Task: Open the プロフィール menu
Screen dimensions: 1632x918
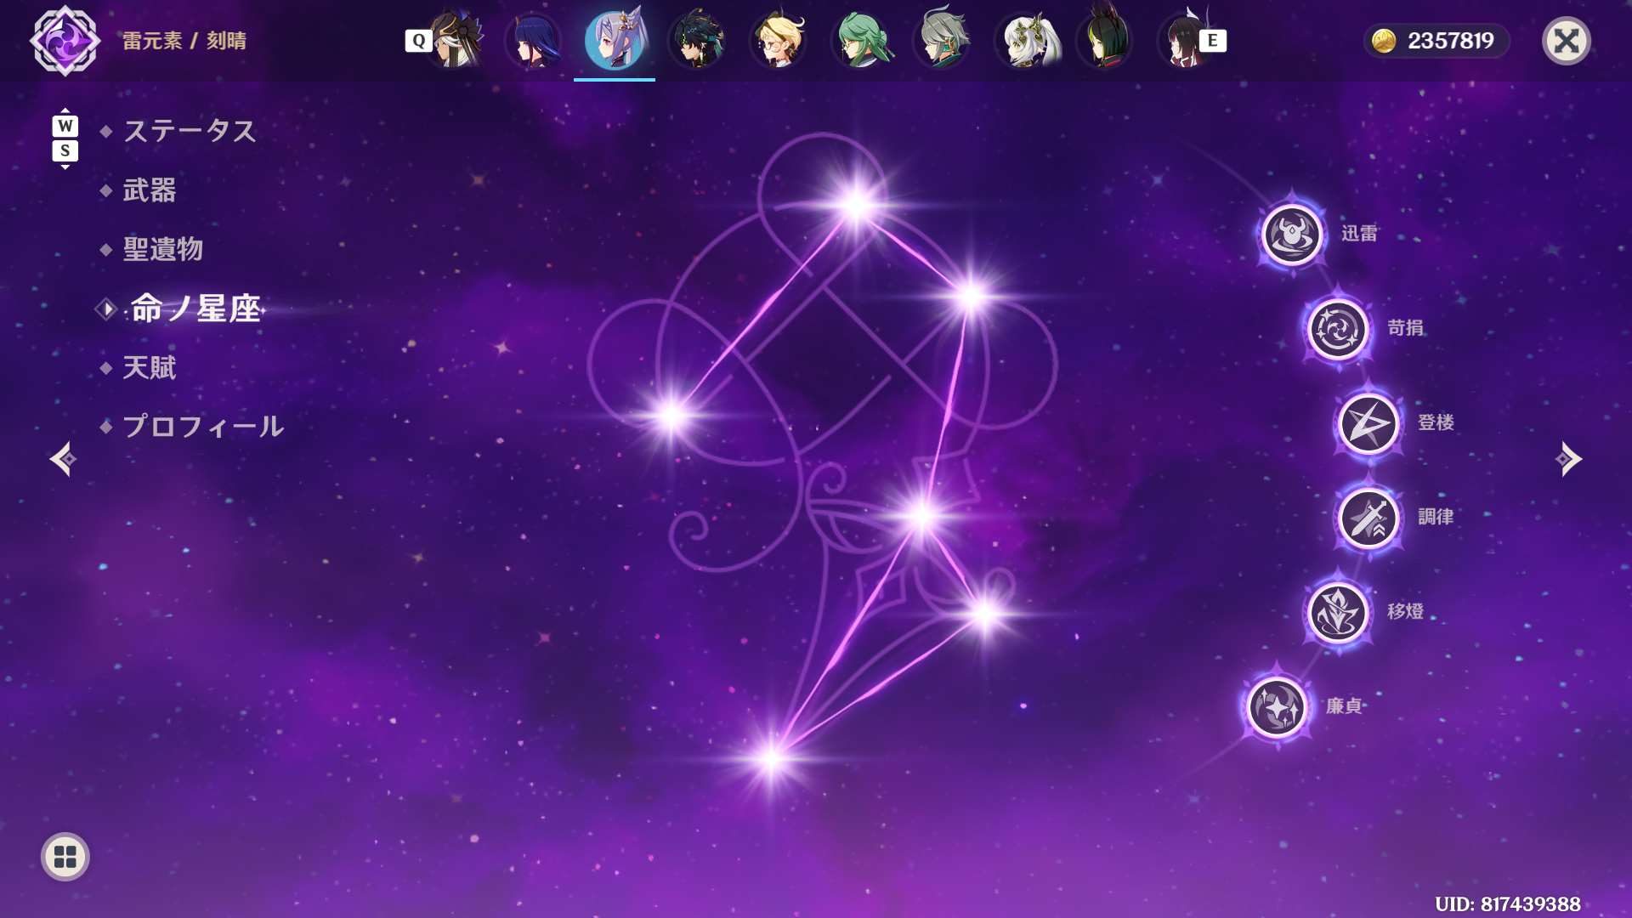Action: click(203, 426)
